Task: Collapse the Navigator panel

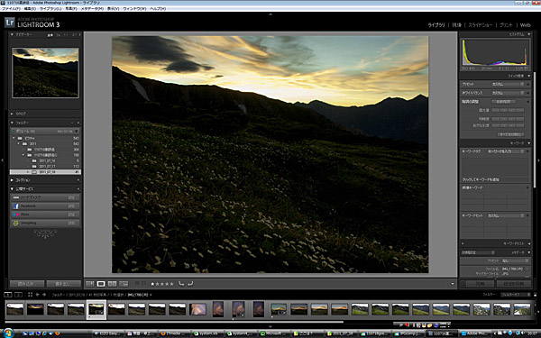Action: [12, 35]
